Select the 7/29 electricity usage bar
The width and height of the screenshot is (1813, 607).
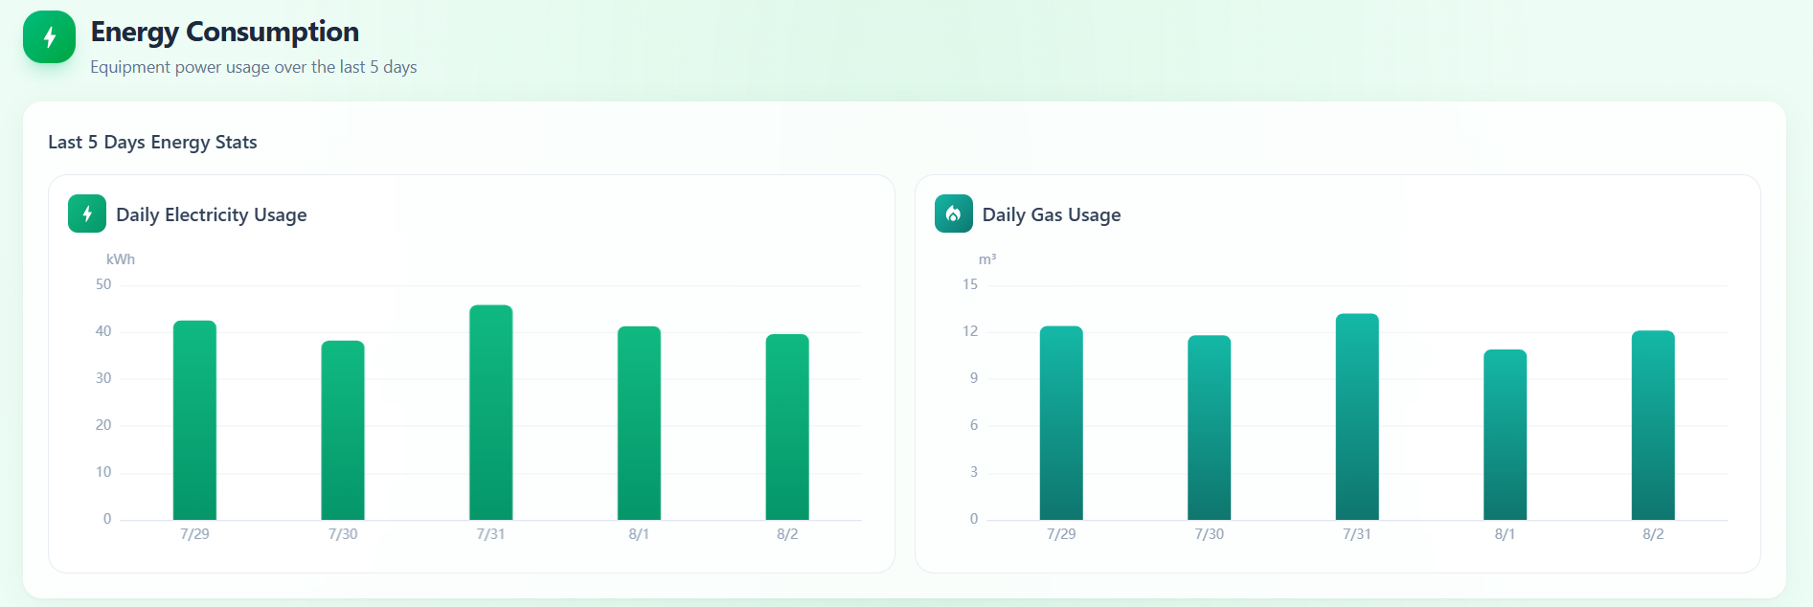pyautogui.click(x=194, y=420)
